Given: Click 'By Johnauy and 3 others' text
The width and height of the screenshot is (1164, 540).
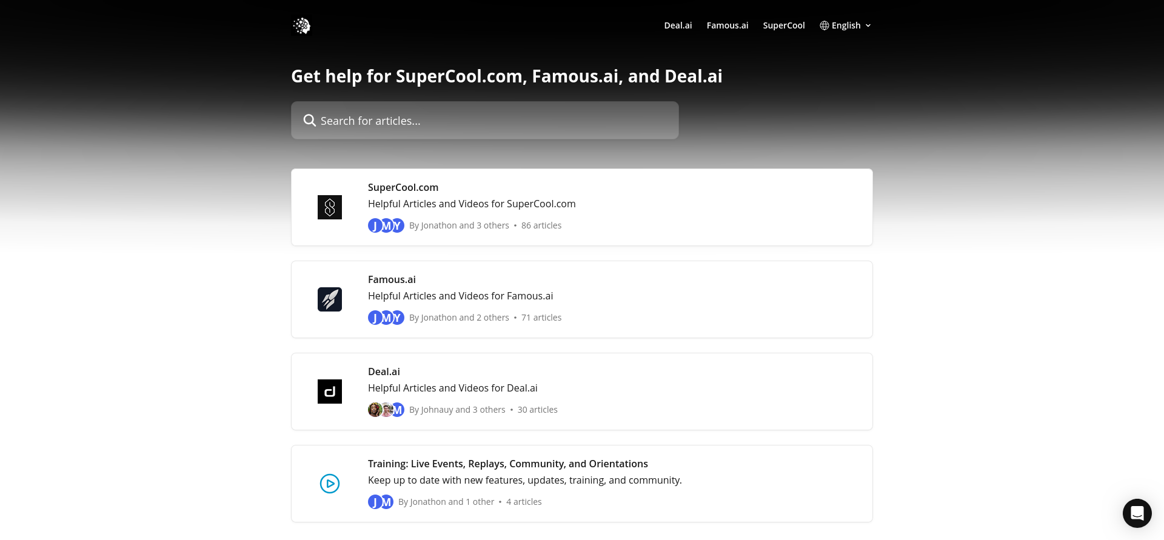Looking at the screenshot, I should 457,410.
